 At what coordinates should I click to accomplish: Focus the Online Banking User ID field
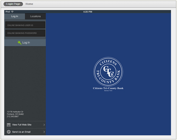click(25, 25)
